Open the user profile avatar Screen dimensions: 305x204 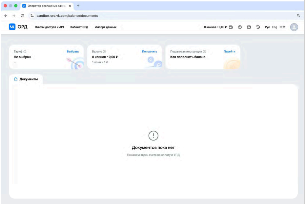294,27
